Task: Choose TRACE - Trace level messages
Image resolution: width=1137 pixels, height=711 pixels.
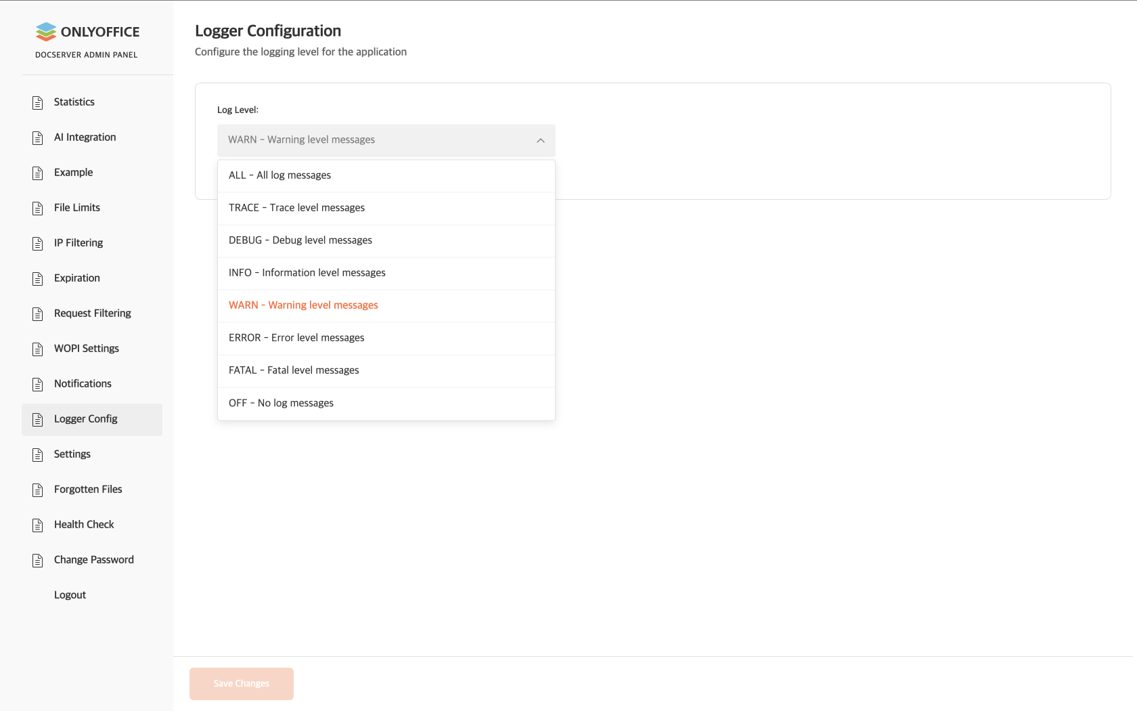Action: pyautogui.click(x=296, y=208)
